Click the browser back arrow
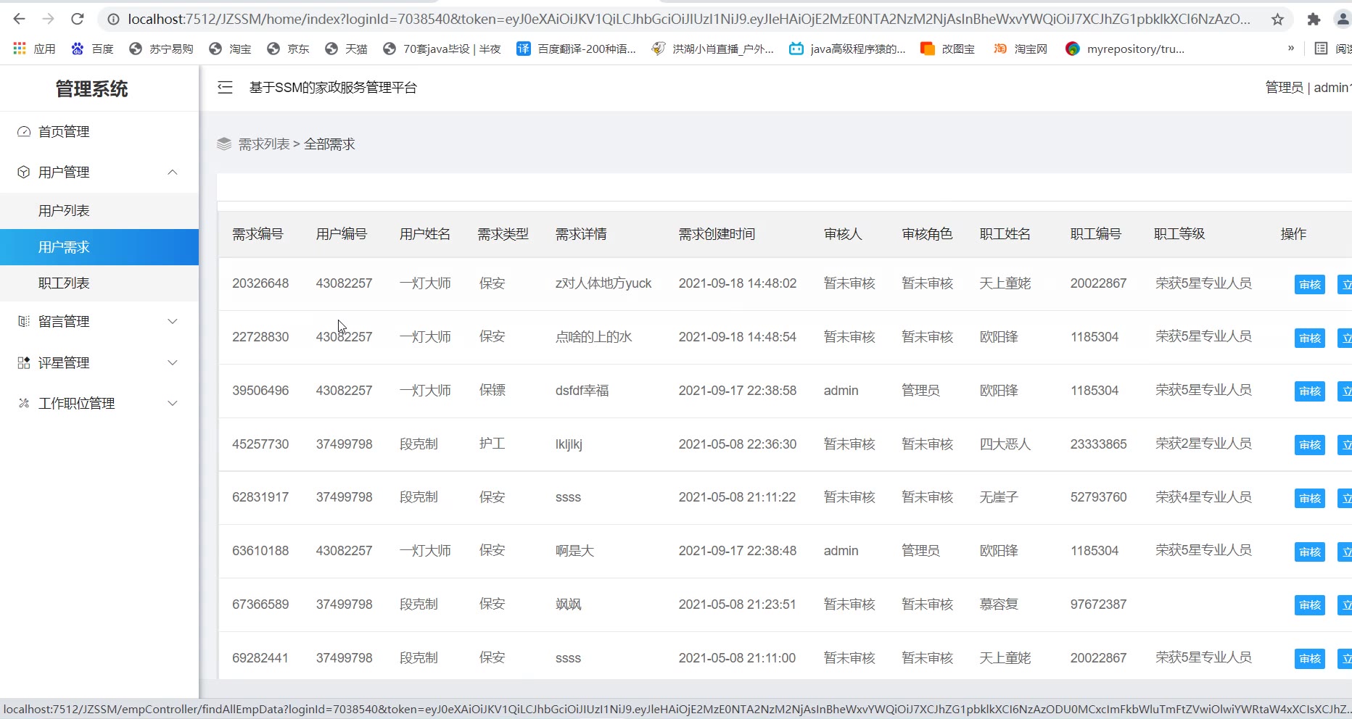Image resolution: width=1352 pixels, height=719 pixels. pyautogui.click(x=20, y=20)
